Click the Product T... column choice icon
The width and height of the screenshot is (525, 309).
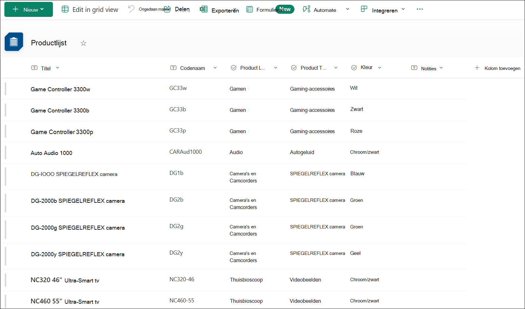tap(294, 68)
